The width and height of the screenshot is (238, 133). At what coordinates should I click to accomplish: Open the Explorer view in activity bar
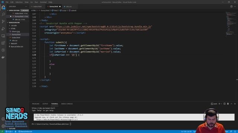[x=3, y=7]
